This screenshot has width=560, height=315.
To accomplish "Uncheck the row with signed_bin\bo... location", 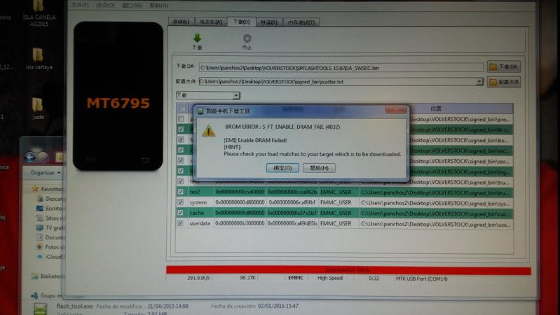I will pos(181,139).
